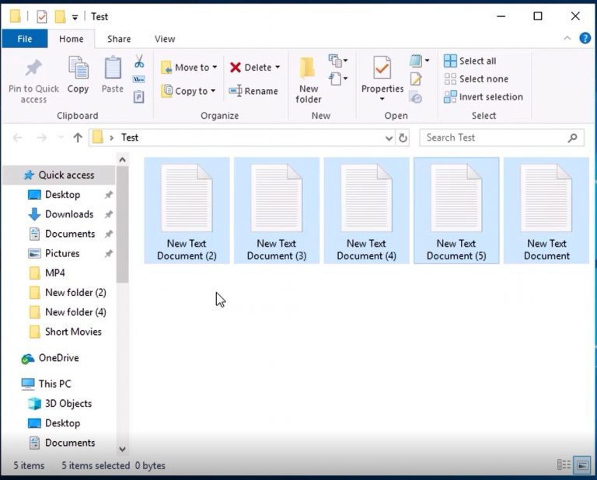This screenshot has height=480, width=597.
Task: Click the Cut scissors icon
Action: click(139, 61)
